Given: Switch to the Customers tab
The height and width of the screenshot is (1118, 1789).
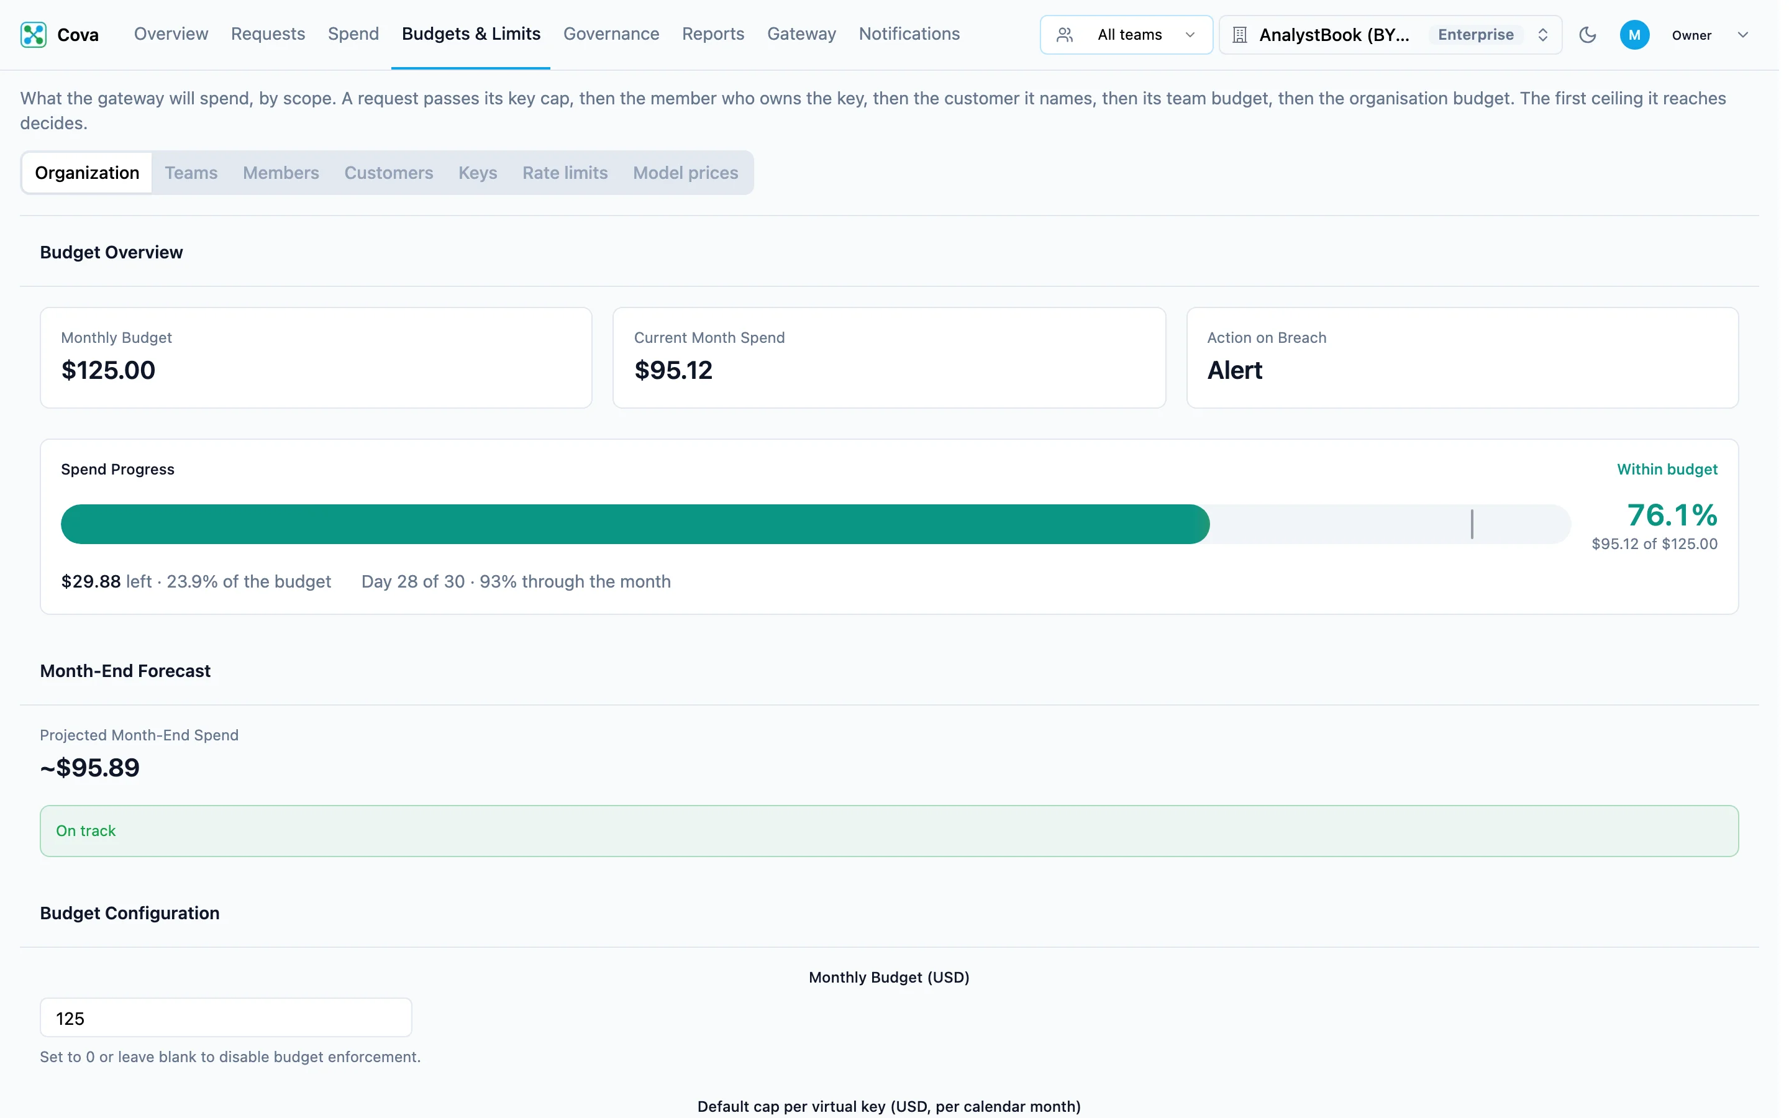Looking at the screenshot, I should pos(389,173).
